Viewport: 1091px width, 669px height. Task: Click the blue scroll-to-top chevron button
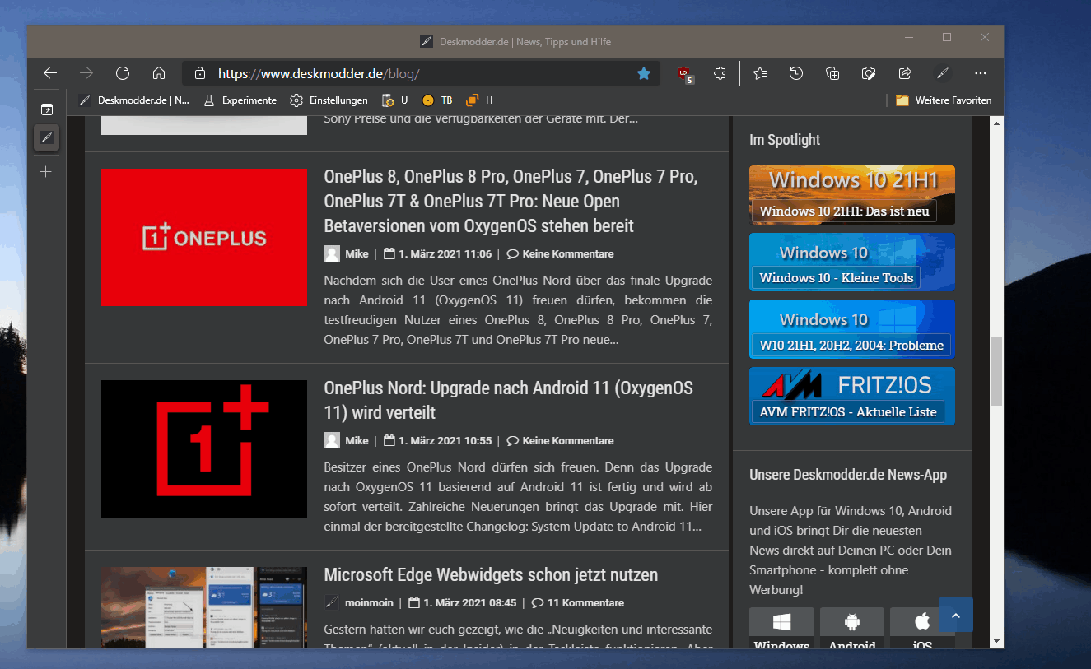(955, 615)
